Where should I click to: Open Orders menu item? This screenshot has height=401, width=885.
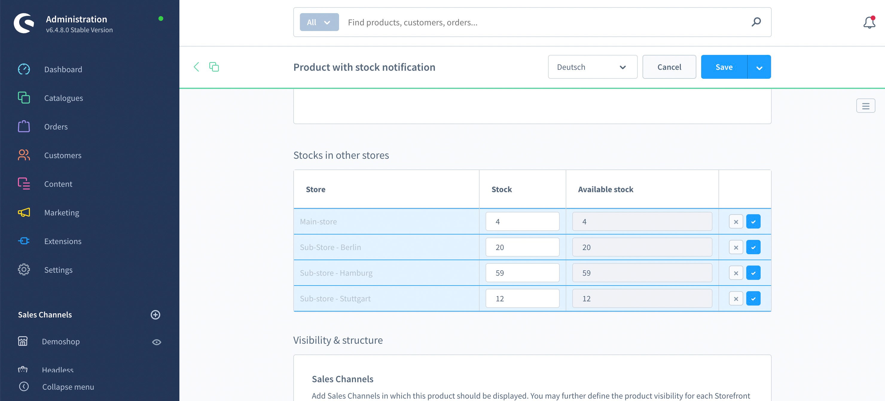coord(56,127)
